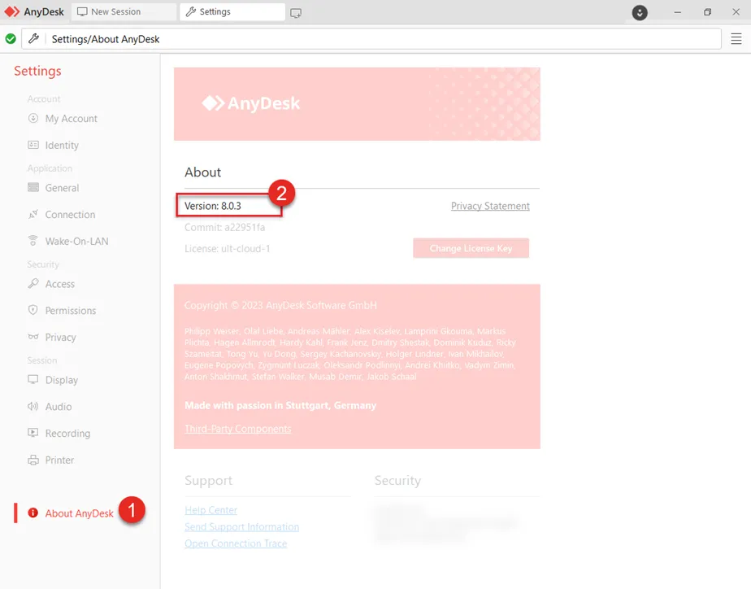This screenshot has width=751, height=589.
Task: Open the Connection settings section
Action: coord(70,215)
